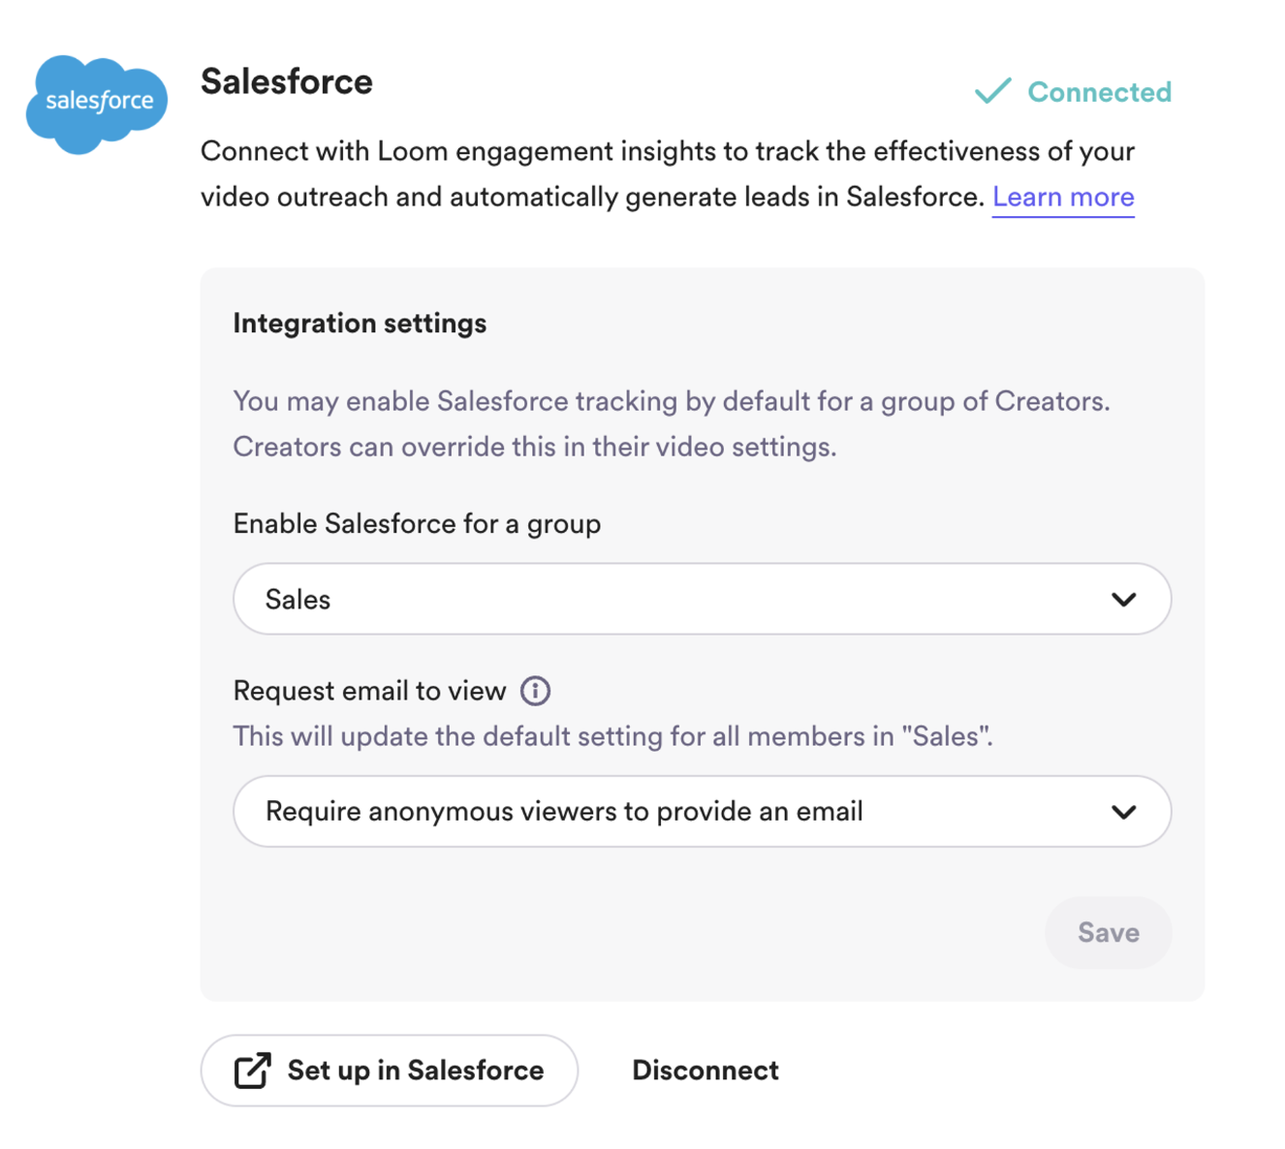Click the external link icon on Set up in Salesforce
Screen dimensions: 1285x1149
coord(252,1071)
